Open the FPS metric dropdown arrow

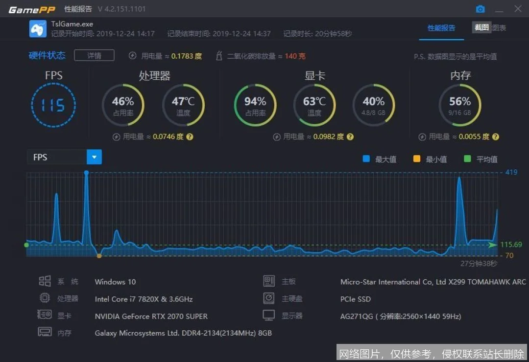94,157
